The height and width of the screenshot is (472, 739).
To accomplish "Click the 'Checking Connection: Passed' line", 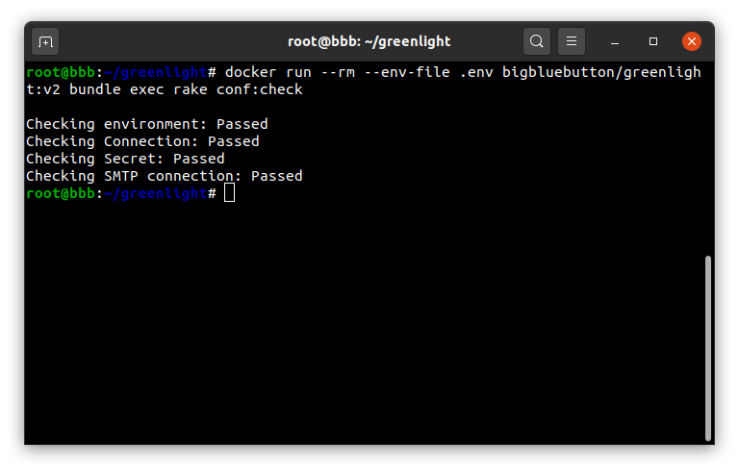I will pos(142,141).
